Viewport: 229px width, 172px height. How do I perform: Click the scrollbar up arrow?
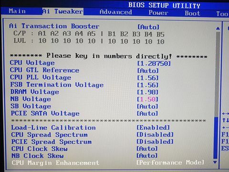(x=218, y=29)
